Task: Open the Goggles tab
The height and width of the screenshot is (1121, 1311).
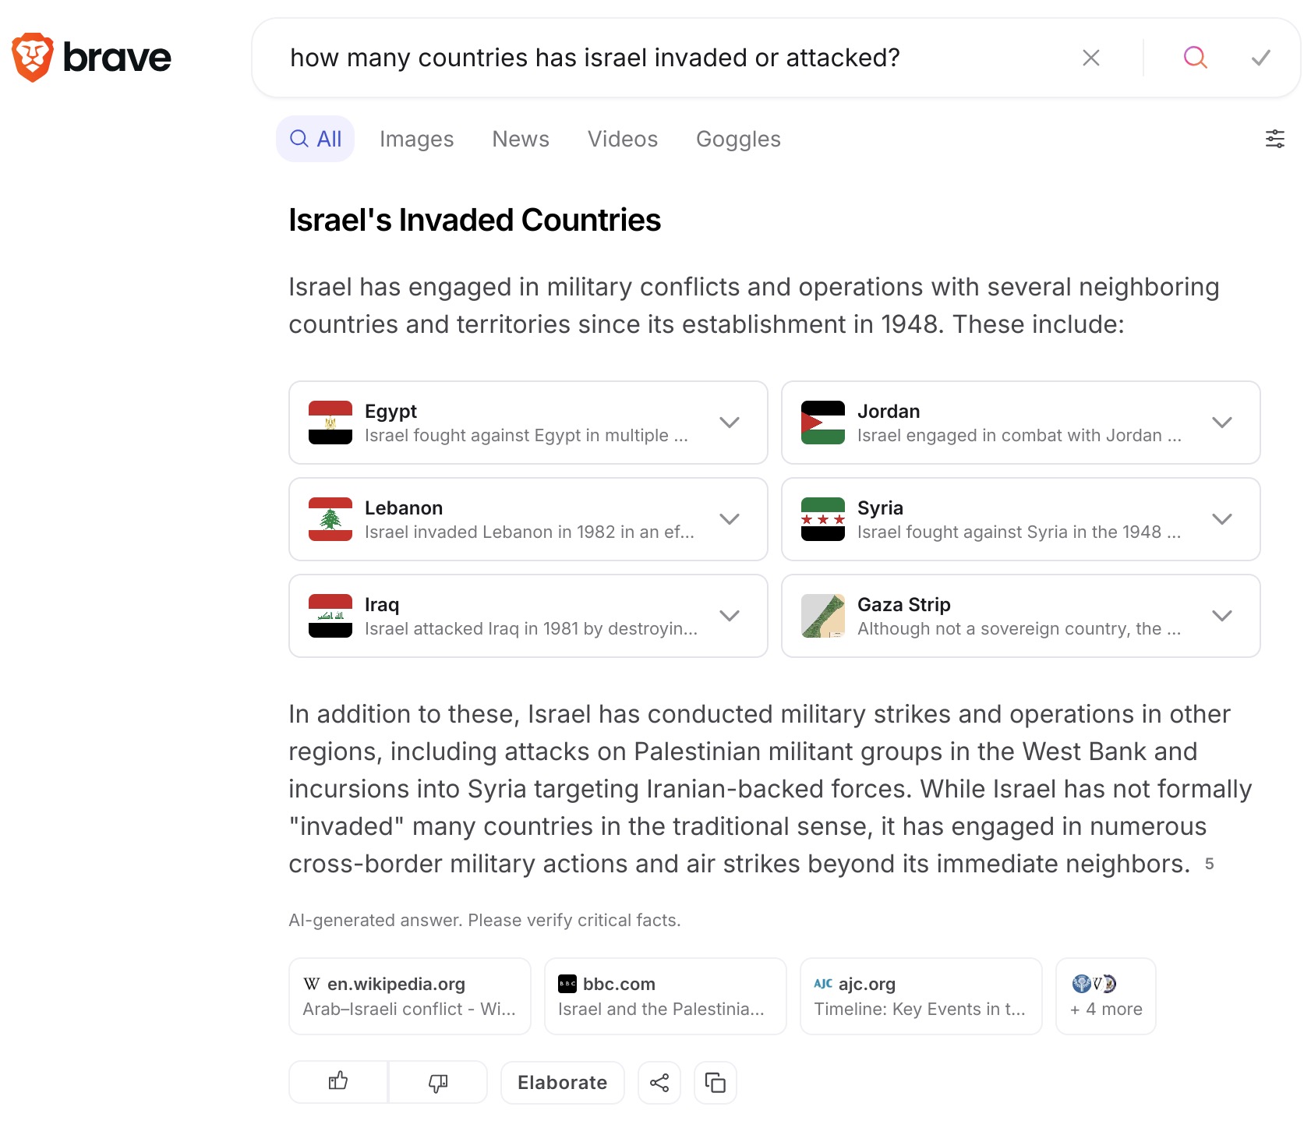Action: [x=738, y=139]
